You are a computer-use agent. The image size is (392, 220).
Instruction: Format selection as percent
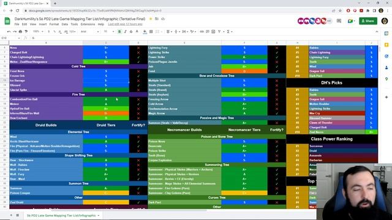coord(55,32)
